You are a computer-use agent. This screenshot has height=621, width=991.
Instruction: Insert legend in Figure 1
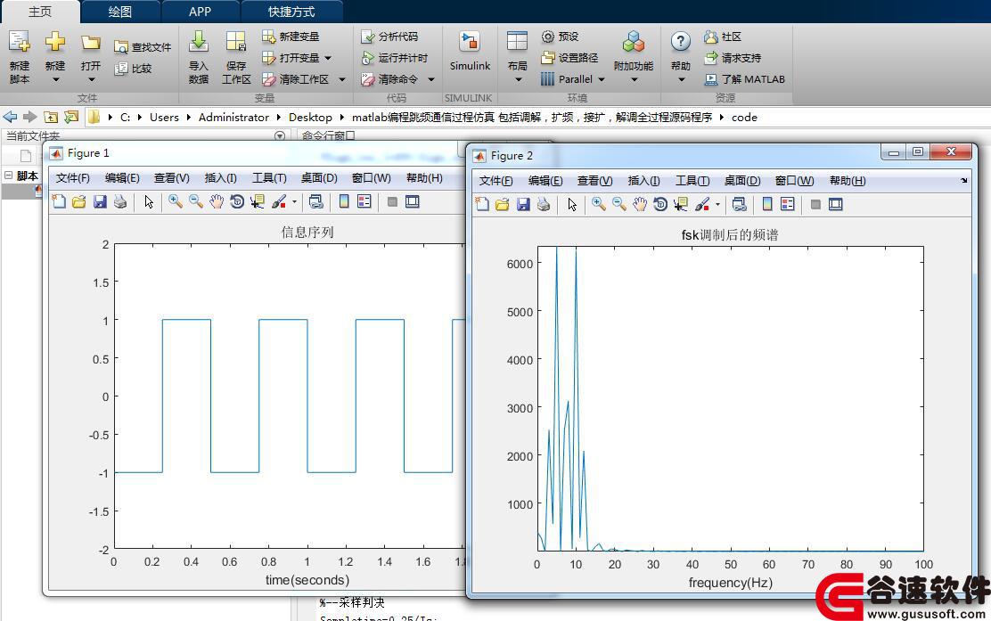(364, 201)
